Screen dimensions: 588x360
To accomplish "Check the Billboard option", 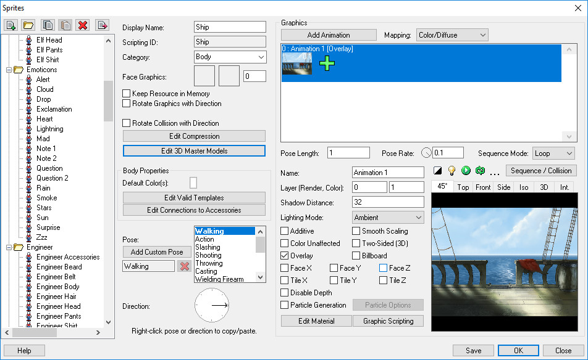I will click(x=355, y=255).
